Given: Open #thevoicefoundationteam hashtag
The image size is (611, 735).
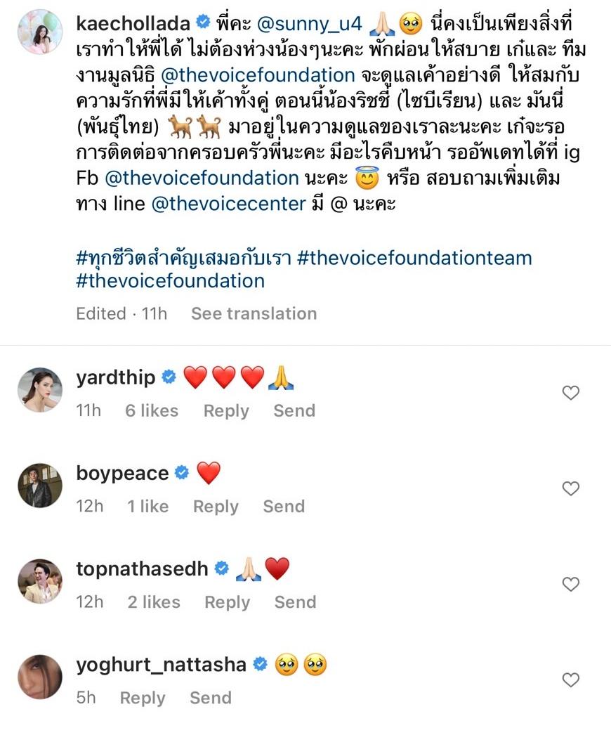Looking at the screenshot, I should 414,258.
